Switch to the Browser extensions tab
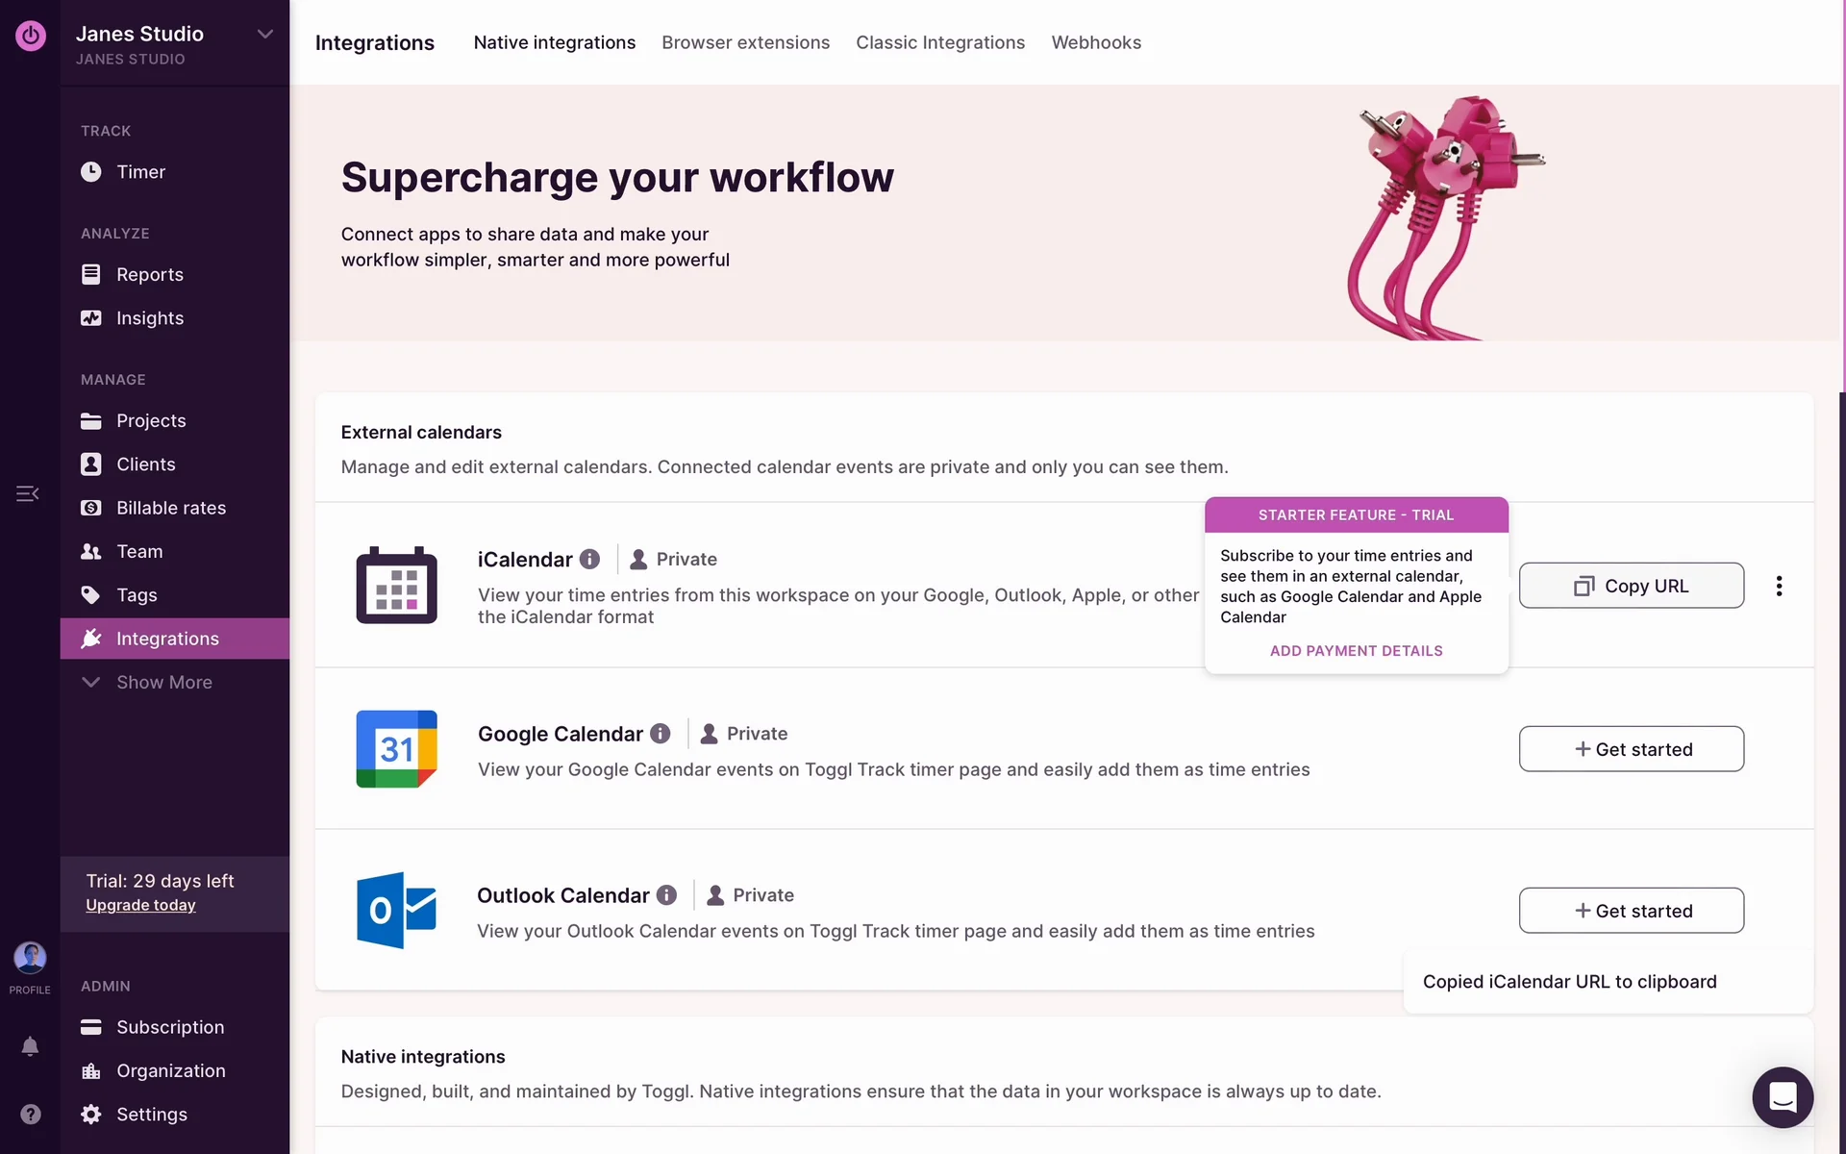 745,42
